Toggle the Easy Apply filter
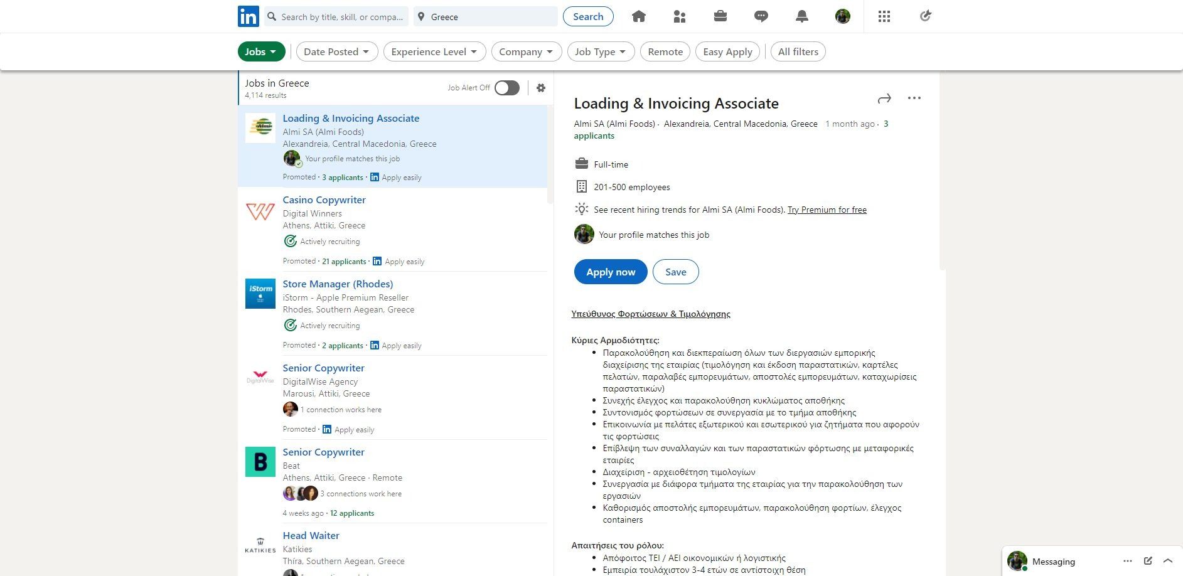The width and height of the screenshot is (1183, 576). (x=727, y=51)
